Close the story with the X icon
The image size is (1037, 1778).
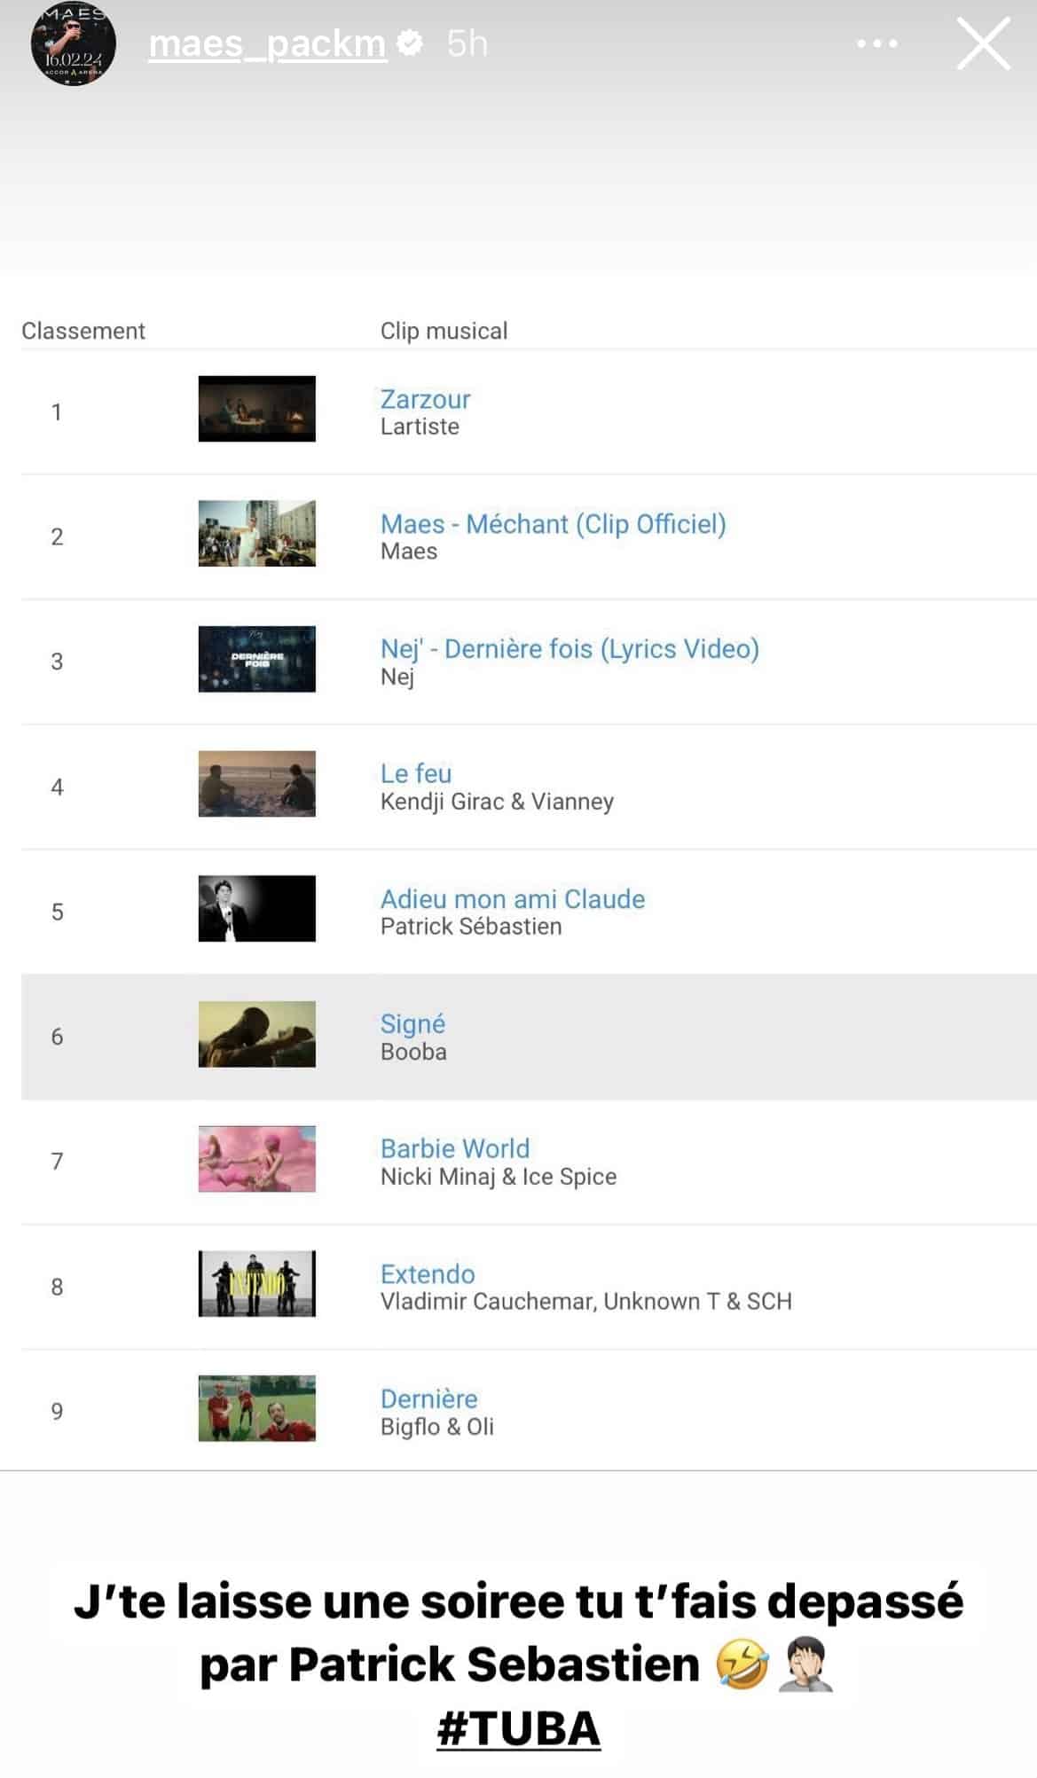pos(983,43)
